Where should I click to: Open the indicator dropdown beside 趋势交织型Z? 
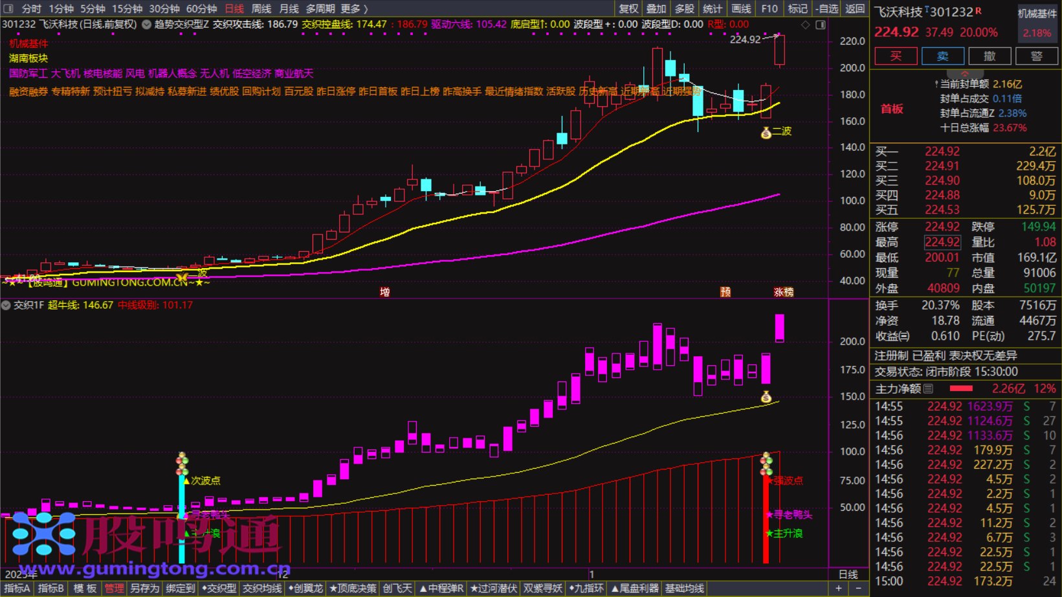147,25
